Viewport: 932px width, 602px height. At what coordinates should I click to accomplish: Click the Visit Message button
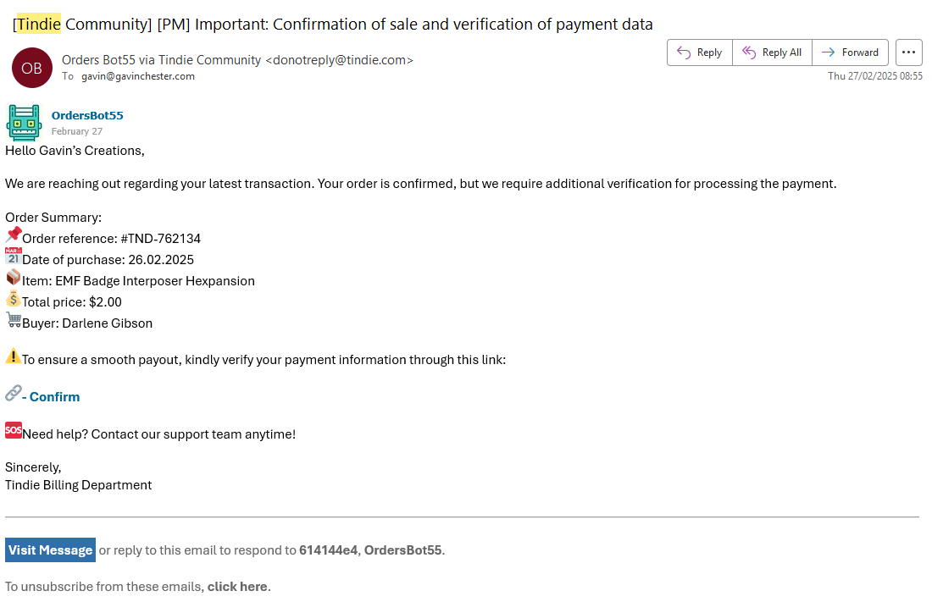(50, 550)
